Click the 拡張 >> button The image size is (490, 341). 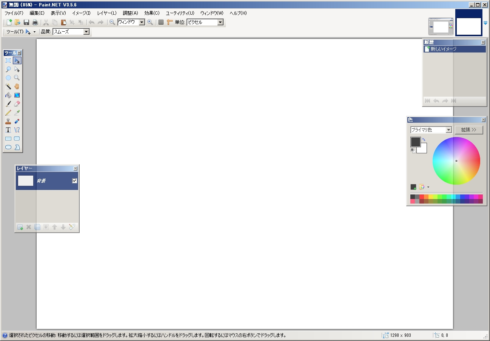click(x=469, y=130)
